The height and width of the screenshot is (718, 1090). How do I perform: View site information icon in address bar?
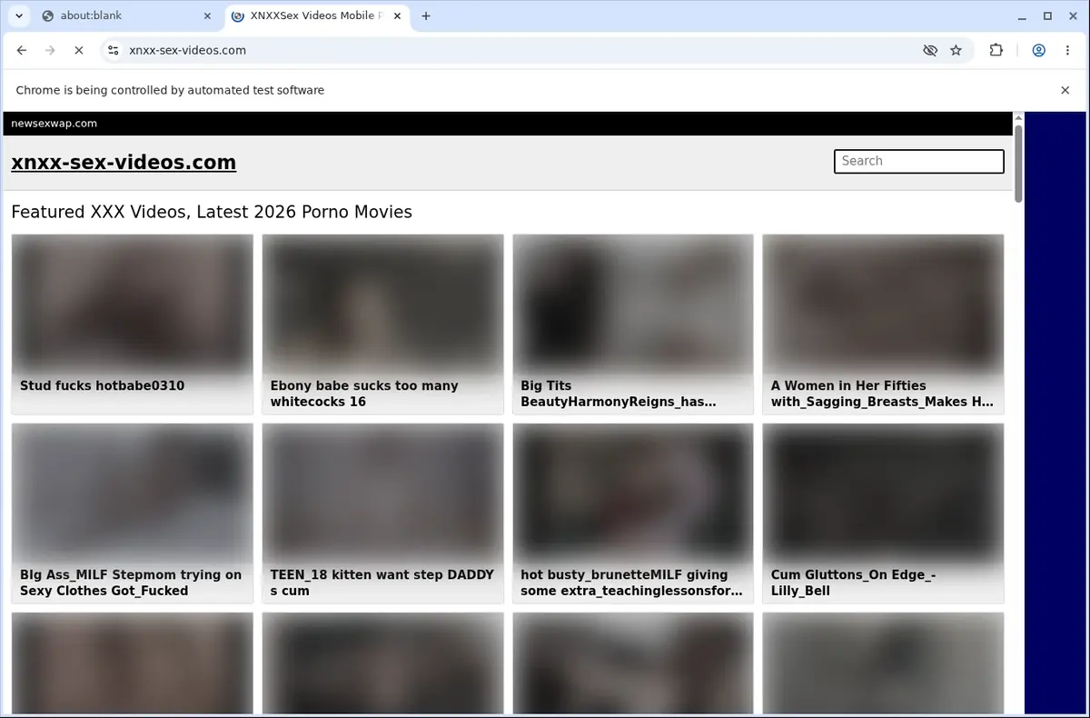(113, 51)
